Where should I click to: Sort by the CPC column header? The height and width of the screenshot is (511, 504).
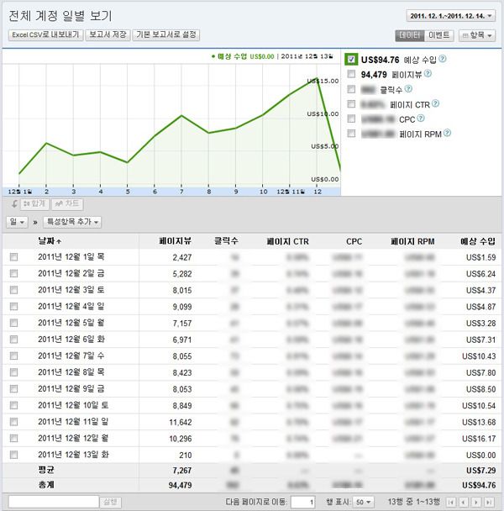[x=354, y=241]
